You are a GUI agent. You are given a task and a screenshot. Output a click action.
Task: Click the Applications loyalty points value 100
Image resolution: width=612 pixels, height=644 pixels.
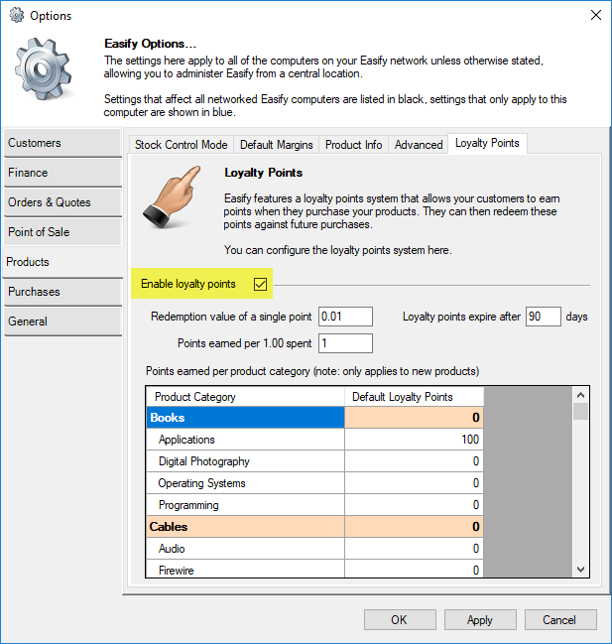pyautogui.click(x=414, y=440)
